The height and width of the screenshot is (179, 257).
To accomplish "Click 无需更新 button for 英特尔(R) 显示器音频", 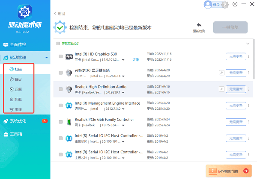I will point(236,73).
